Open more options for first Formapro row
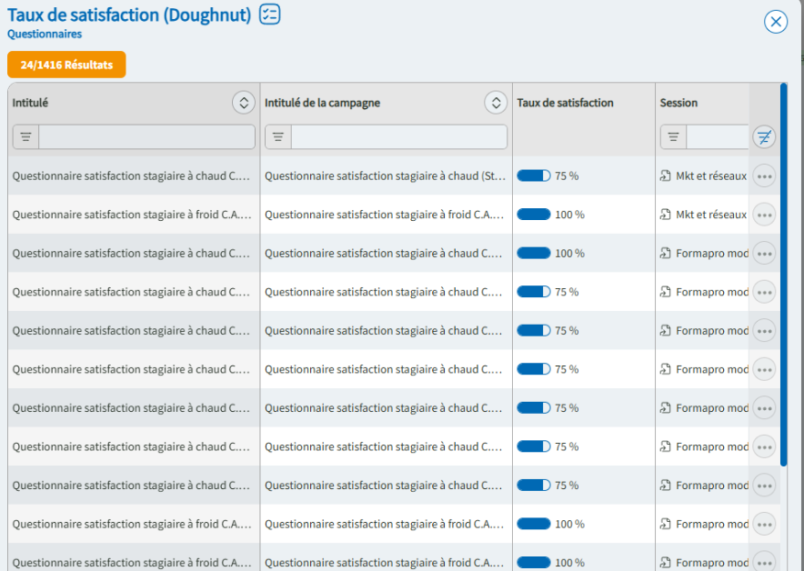The height and width of the screenshot is (571, 804). coord(764,254)
